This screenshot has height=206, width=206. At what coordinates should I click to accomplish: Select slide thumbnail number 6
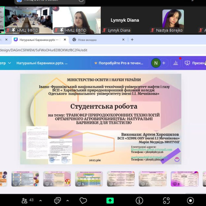121,179
